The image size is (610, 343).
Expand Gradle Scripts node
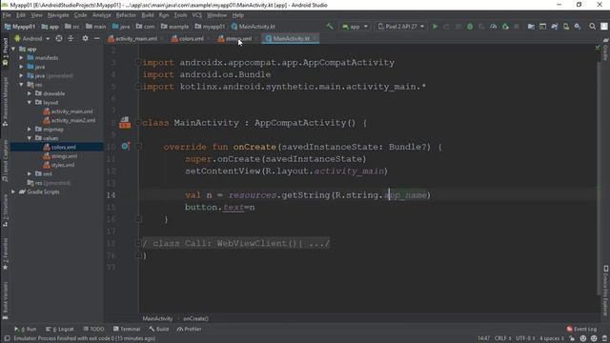coord(13,192)
